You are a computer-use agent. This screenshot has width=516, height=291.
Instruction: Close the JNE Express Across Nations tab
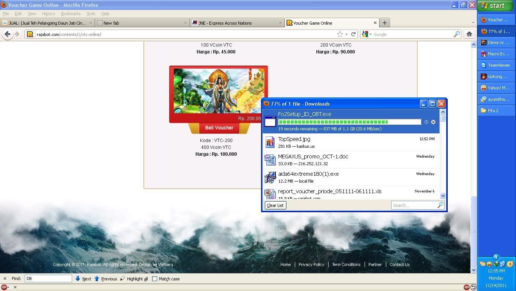point(280,23)
